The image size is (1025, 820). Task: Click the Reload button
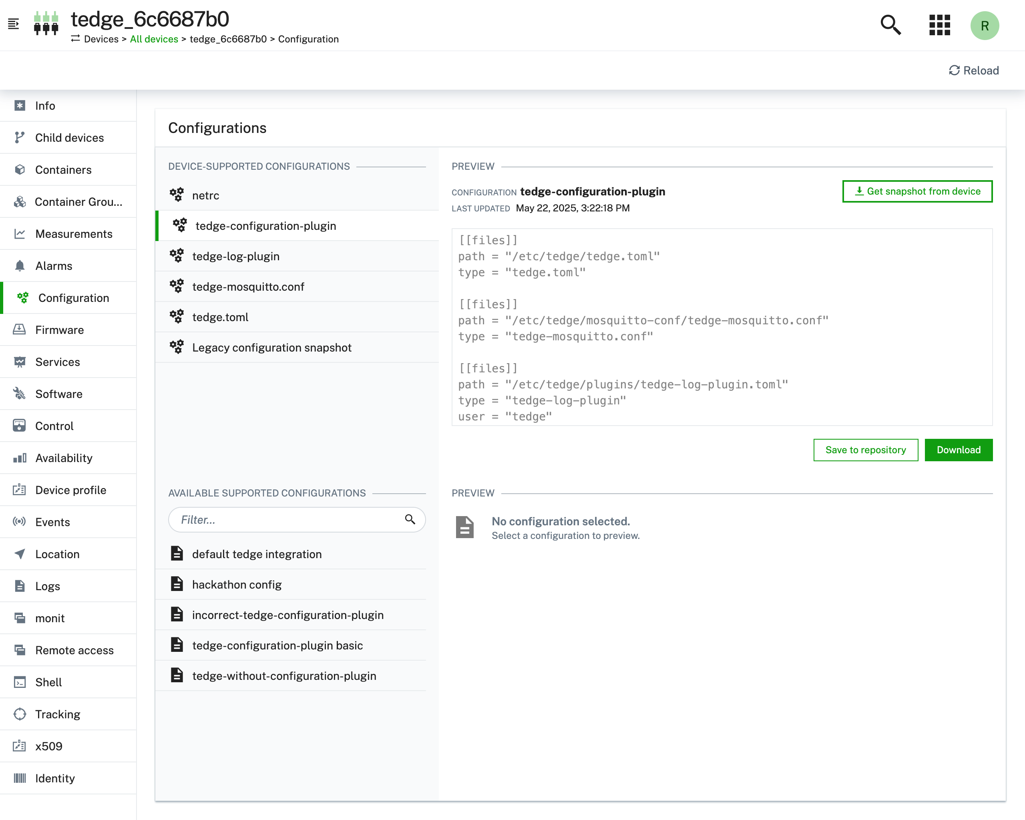click(x=974, y=70)
